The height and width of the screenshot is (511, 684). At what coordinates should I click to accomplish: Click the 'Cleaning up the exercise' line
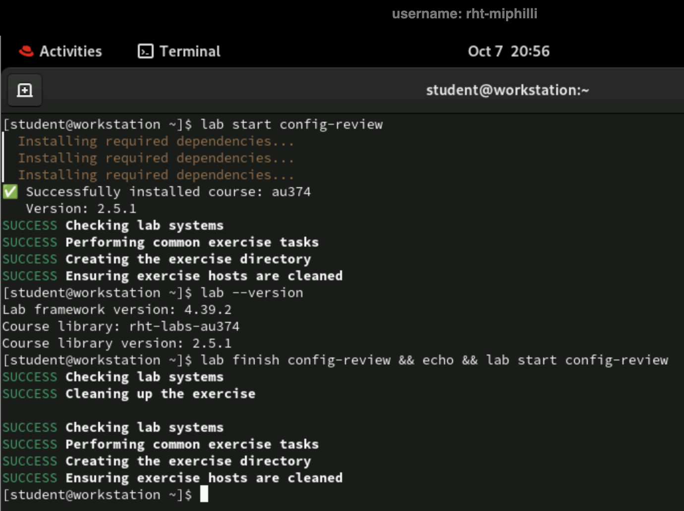pyautogui.click(x=160, y=394)
